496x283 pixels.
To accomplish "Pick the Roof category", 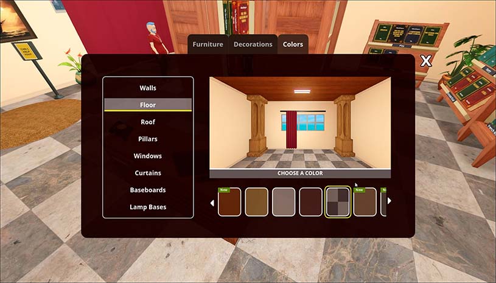I will [x=148, y=122].
